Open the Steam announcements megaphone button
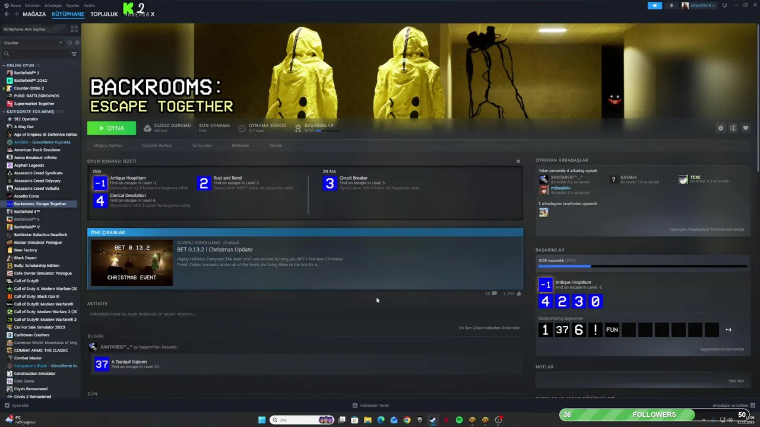 655,5
